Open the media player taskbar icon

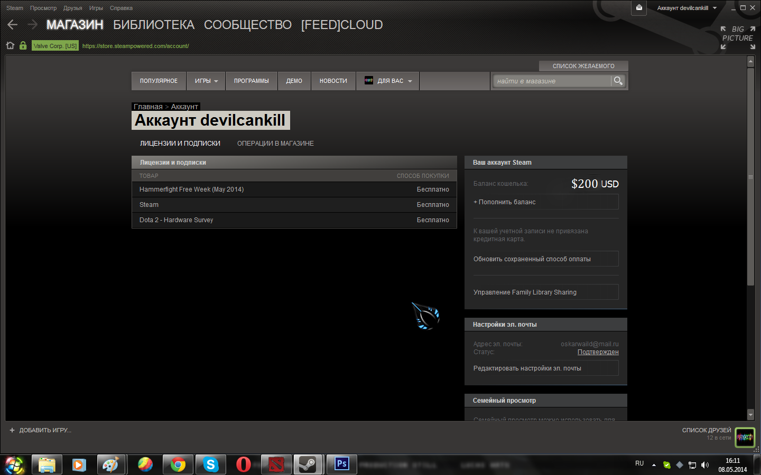79,464
